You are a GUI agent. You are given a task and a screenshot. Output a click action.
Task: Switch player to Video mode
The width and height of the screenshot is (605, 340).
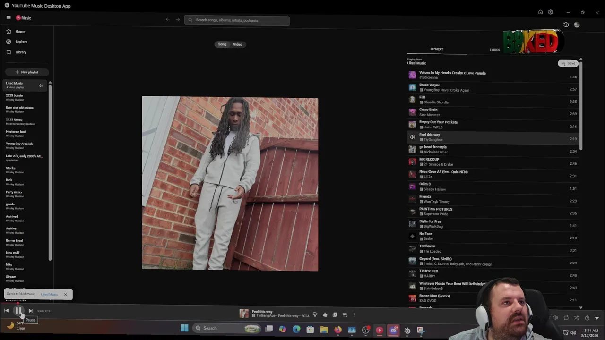coord(238,44)
